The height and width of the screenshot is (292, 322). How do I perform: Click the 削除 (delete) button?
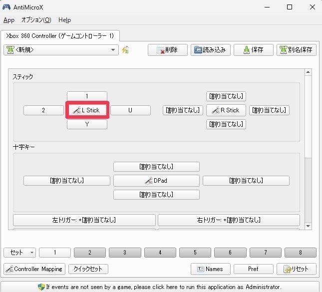(168, 50)
